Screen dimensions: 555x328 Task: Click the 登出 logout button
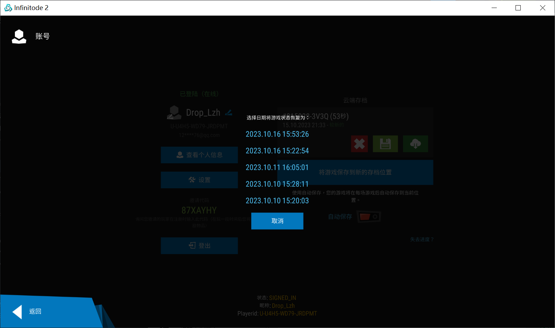(x=199, y=245)
